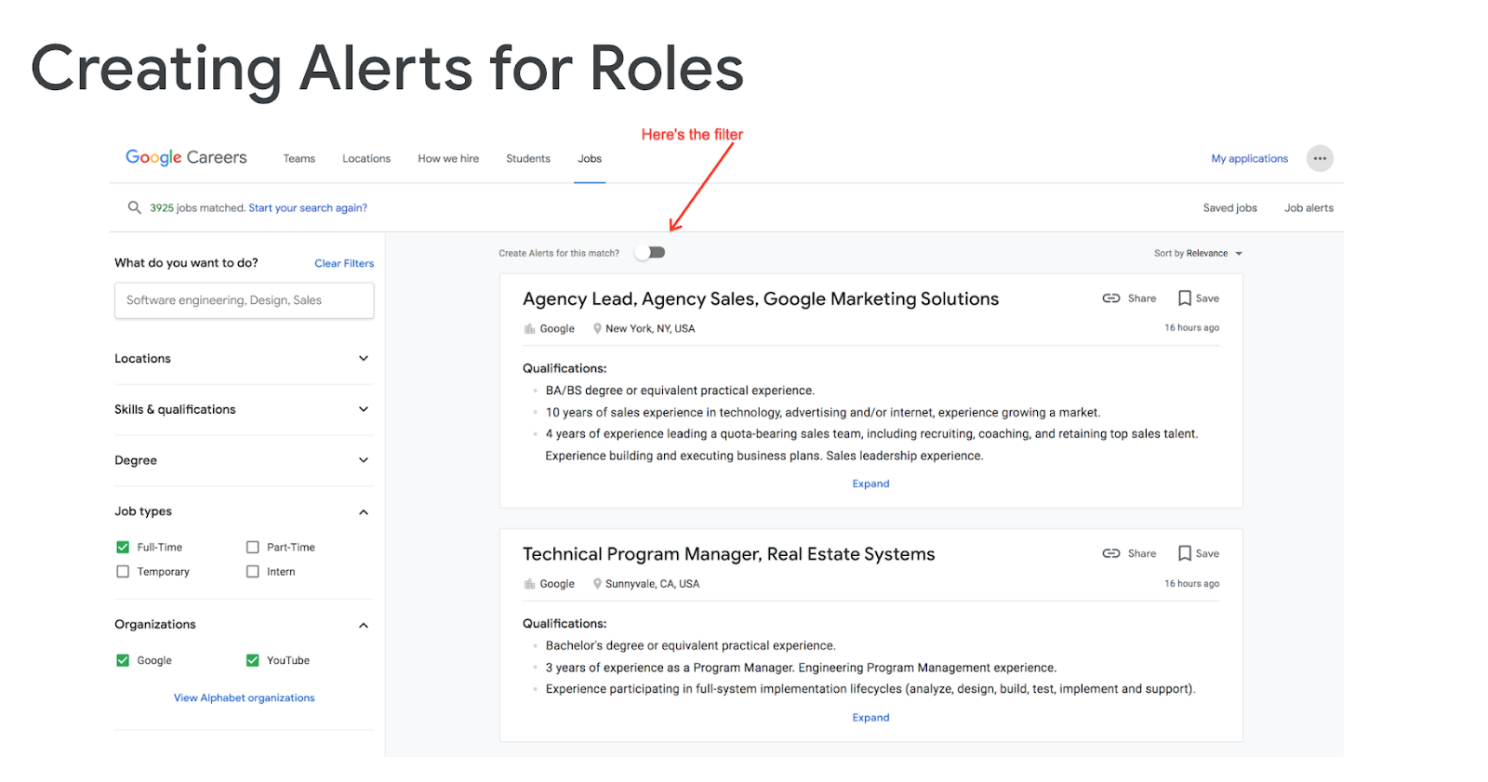Bookmark the Technical Program Manager job

[1185, 553]
